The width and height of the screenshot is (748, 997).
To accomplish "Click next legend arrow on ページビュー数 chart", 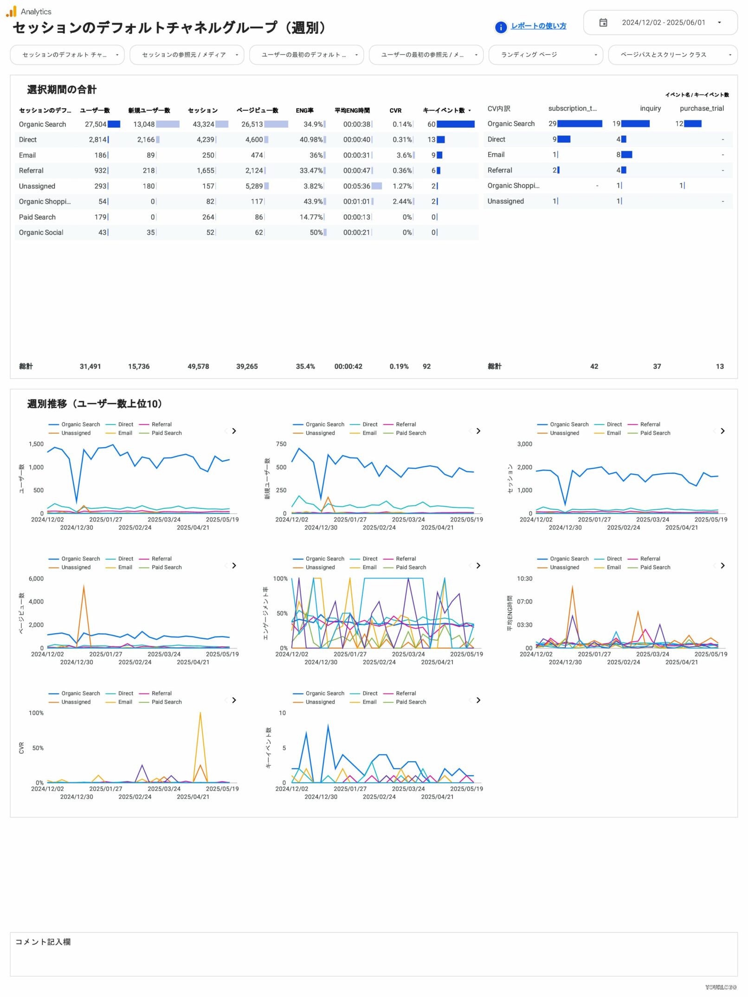I will point(234,566).
